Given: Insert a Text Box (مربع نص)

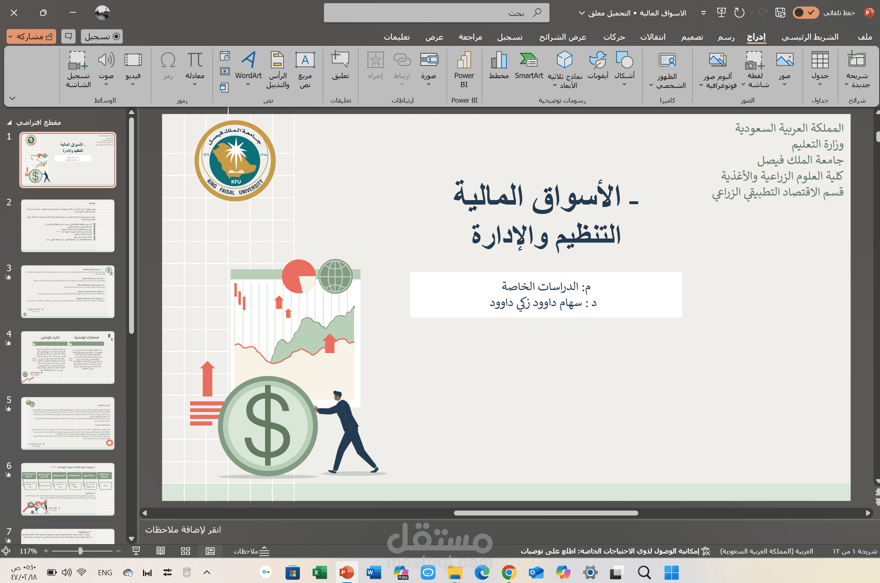Looking at the screenshot, I should (x=305, y=70).
